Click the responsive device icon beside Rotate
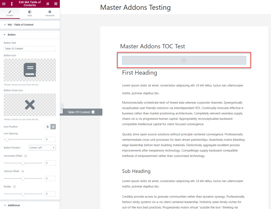The image size is (271, 209). click(14, 187)
